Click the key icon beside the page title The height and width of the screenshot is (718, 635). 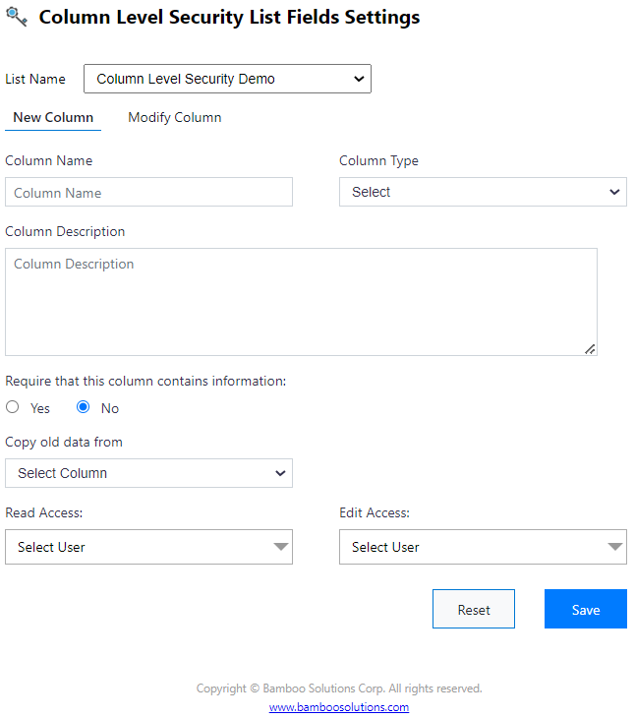coord(17,17)
